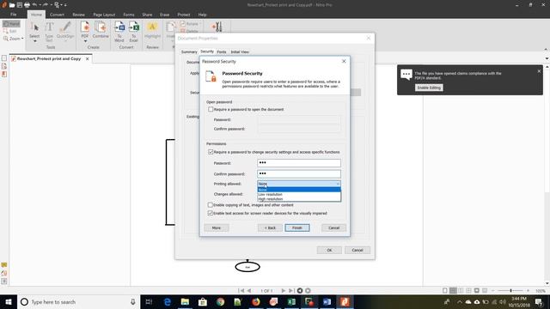550x309 pixels.
Task: Open the QuickSign tool
Action: coord(65,30)
